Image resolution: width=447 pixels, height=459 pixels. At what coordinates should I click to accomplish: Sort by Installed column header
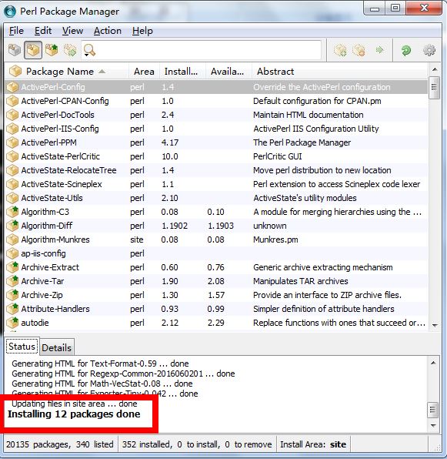pyautogui.click(x=182, y=72)
